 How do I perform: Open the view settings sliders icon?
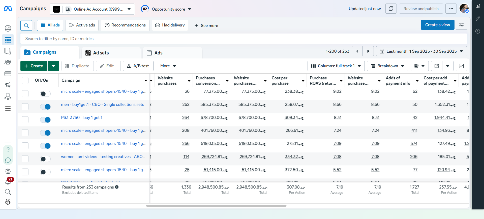[461, 25]
